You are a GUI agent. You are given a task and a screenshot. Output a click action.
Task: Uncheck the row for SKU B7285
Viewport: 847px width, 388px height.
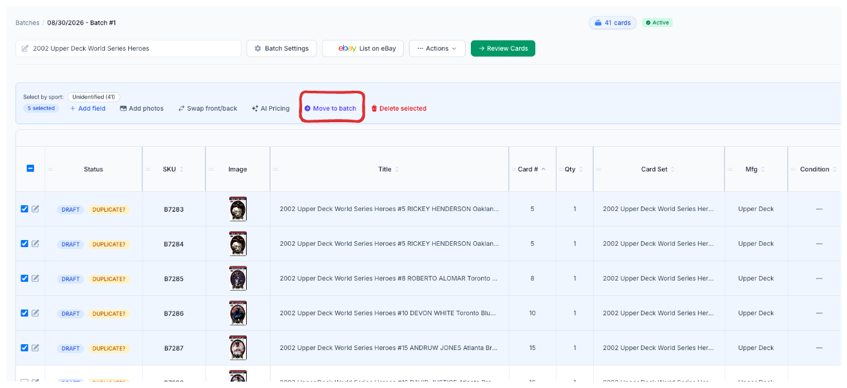[24, 279]
